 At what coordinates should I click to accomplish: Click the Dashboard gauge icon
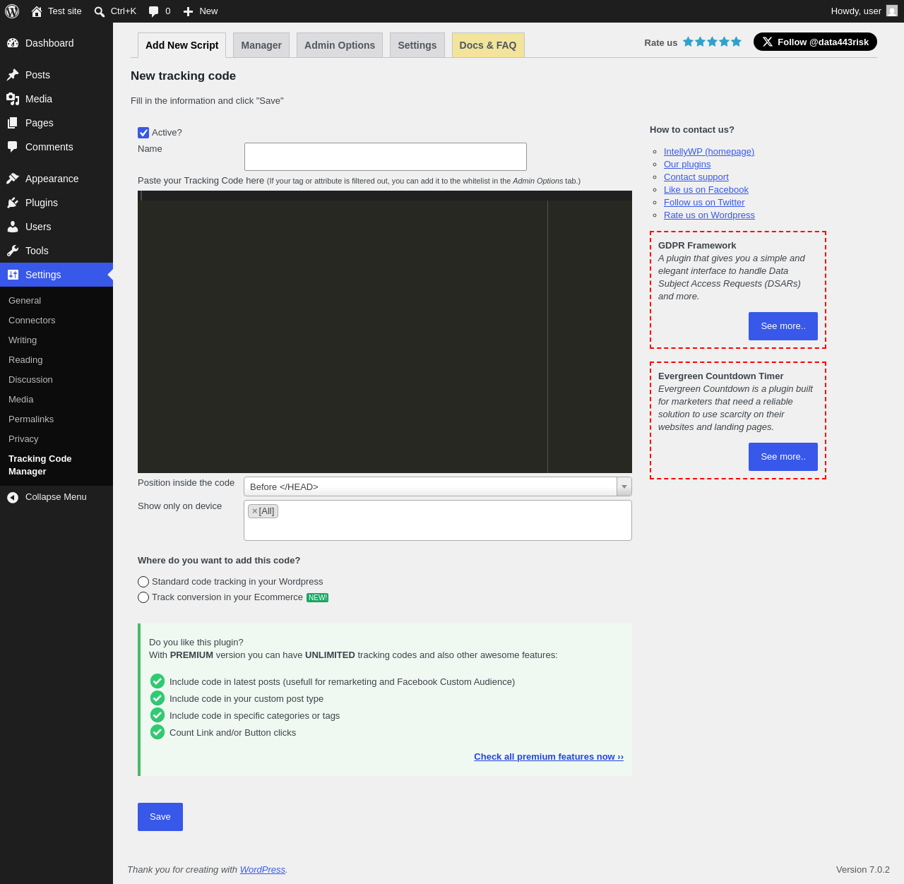(x=13, y=43)
